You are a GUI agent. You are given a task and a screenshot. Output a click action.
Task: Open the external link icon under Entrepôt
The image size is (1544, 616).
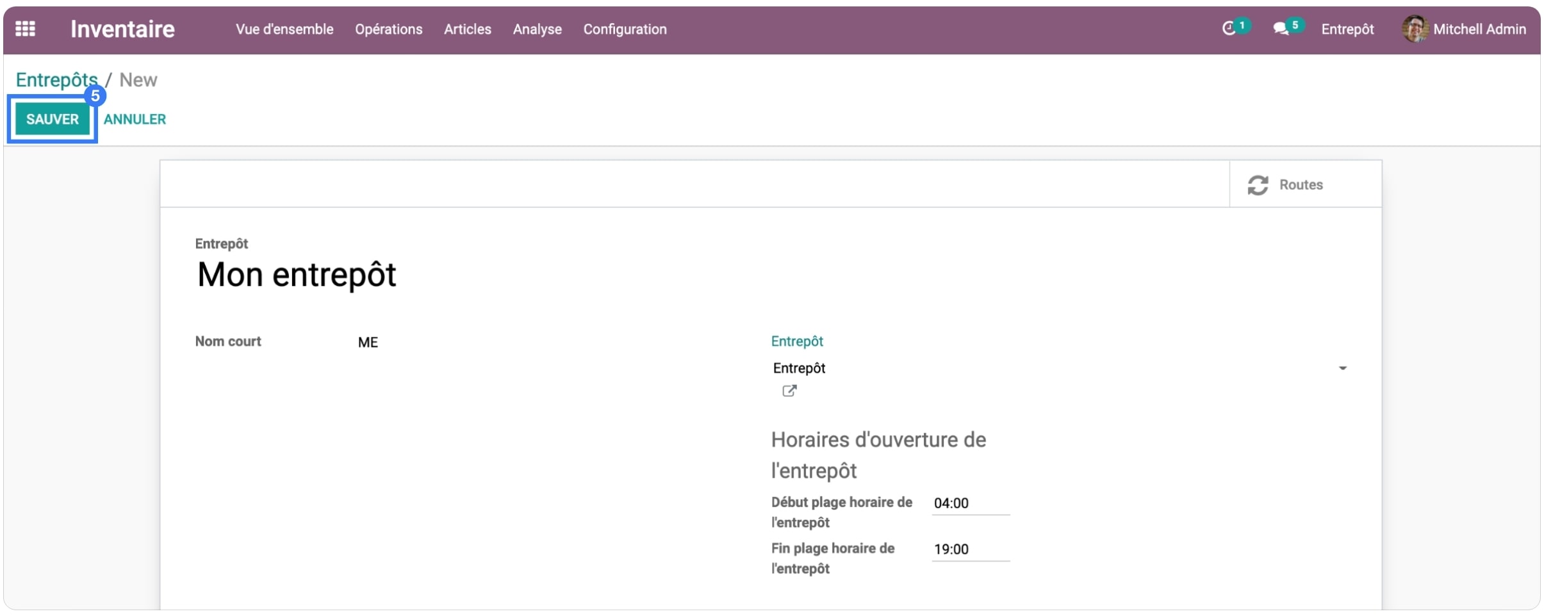[789, 391]
